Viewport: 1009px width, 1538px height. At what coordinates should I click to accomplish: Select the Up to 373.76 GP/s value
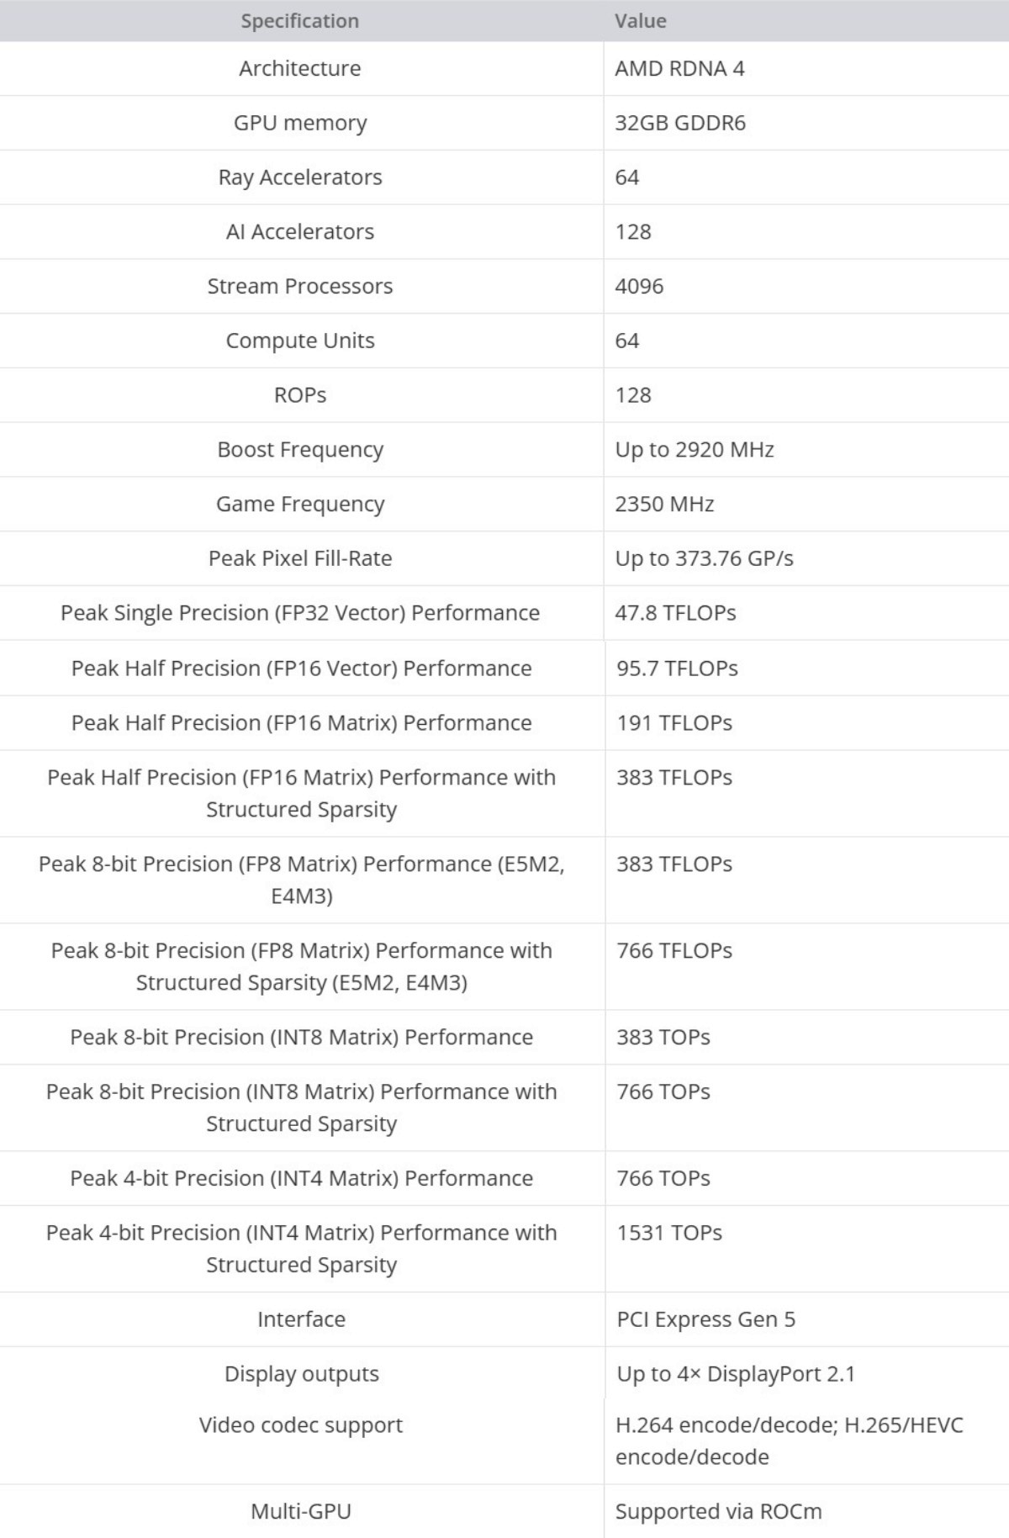[x=704, y=558]
